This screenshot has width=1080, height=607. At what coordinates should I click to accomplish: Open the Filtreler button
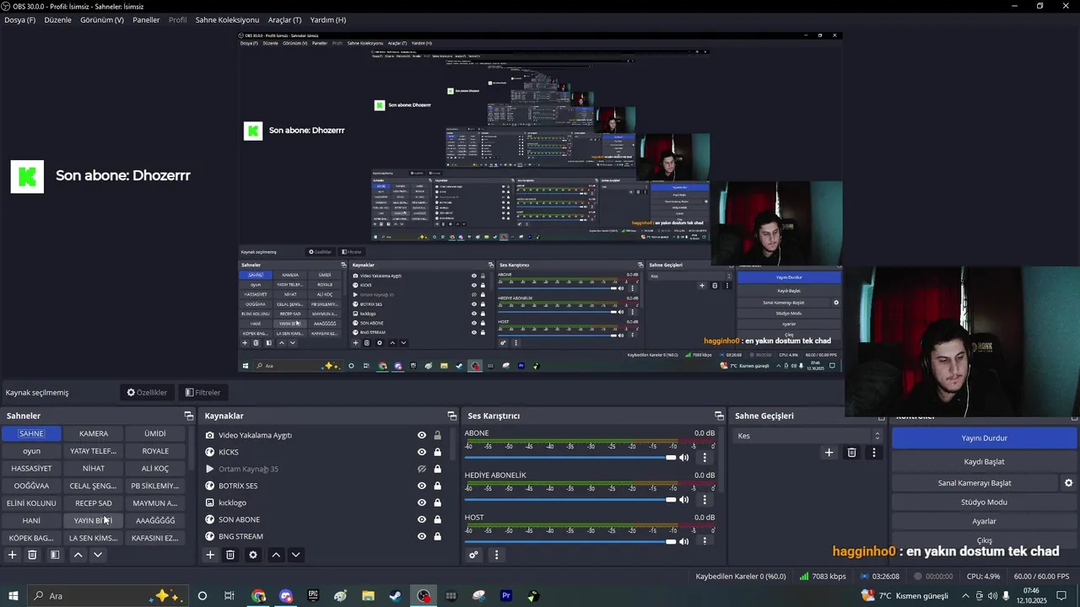coord(202,392)
